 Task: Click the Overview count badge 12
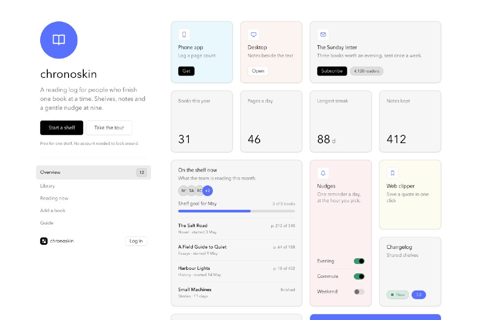tap(142, 172)
